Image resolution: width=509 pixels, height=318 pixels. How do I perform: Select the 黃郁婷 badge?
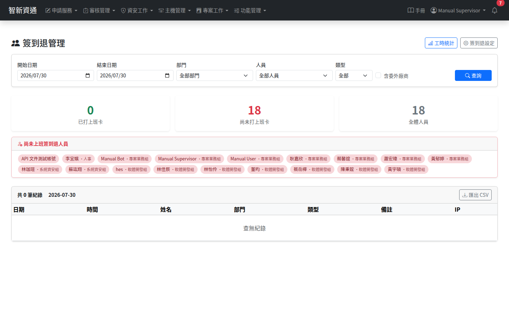(450, 159)
